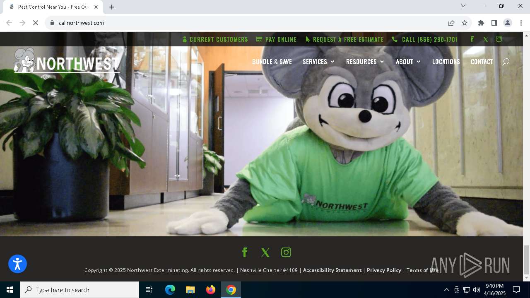
Task: Open the header Facebook icon
Action: tap(472, 39)
